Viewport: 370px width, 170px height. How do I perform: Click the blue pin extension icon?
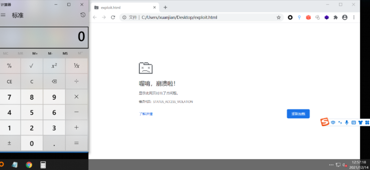tap(299, 17)
